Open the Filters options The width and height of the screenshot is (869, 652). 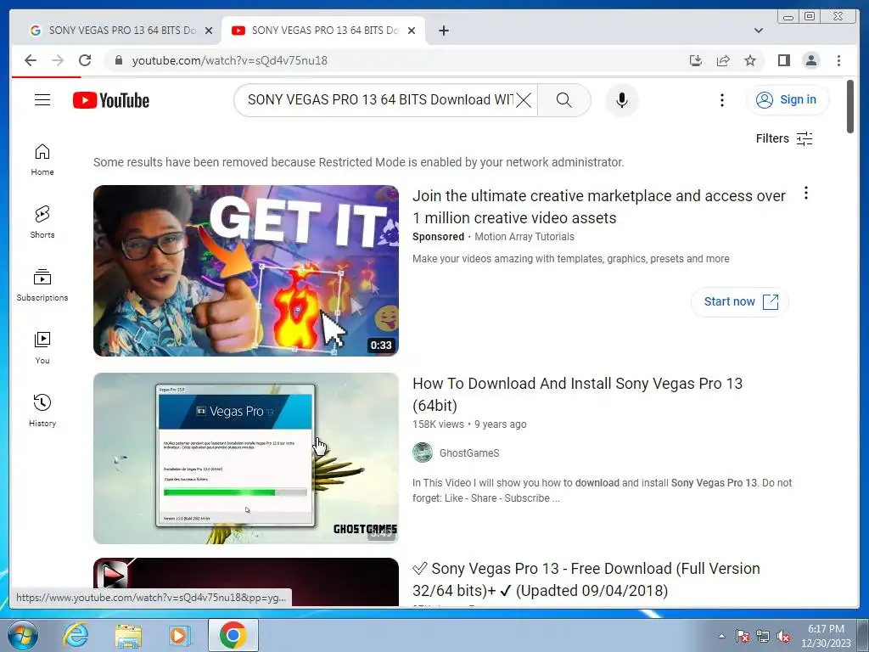pos(783,138)
